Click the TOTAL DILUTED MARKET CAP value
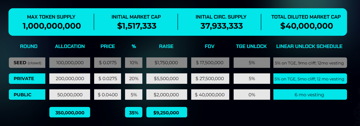360x126 pixels. tap(306, 26)
